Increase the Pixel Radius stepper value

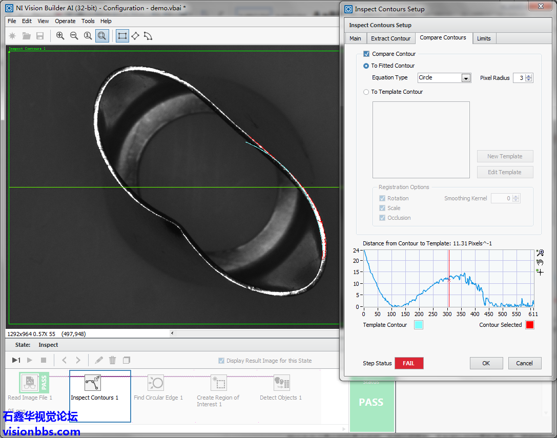tap(529, 76)
